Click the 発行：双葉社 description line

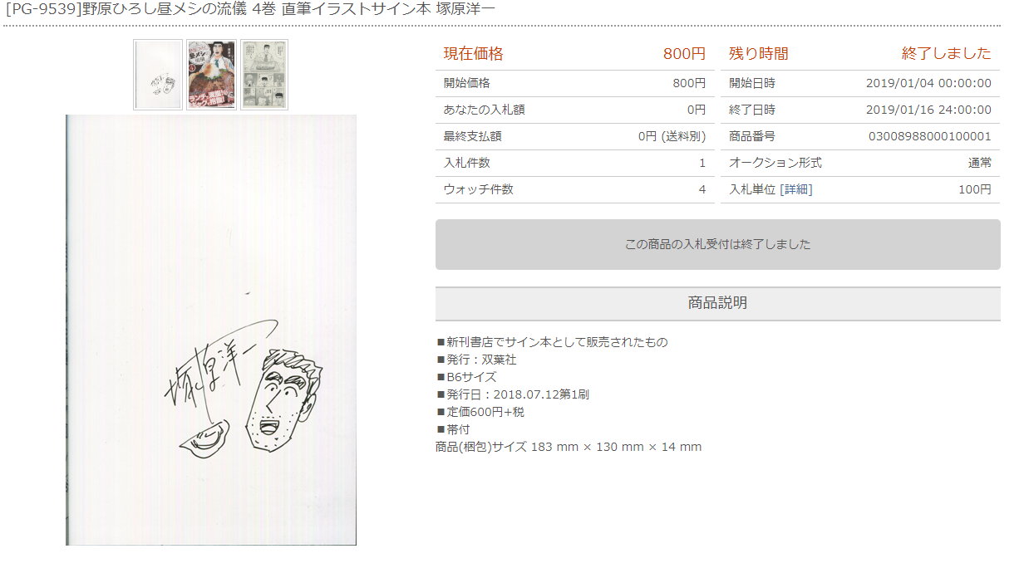[476, 360]
